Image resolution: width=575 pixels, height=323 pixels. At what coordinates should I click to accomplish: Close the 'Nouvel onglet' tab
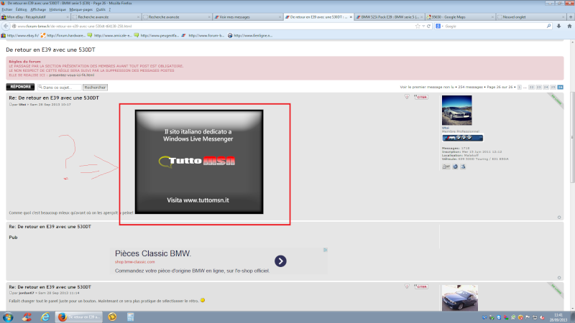click(563, 17)
